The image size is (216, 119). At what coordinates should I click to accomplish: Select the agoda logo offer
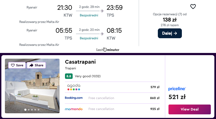[x=74, y=87]
